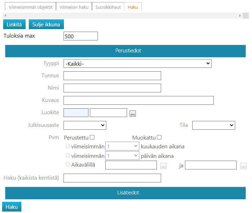Select the Aikavälillä radio option

(68, 164)
